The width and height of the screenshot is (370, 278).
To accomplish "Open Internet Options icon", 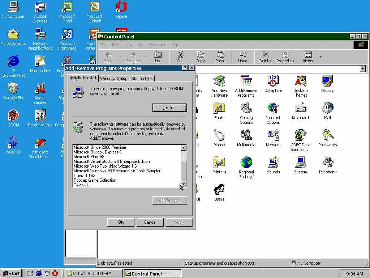I will point(273,113).
